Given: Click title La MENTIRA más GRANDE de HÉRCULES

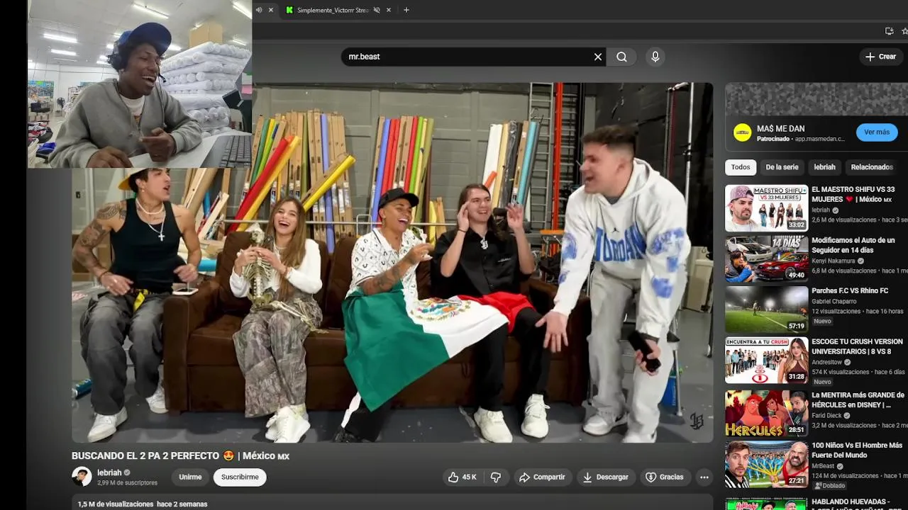Looking at the screenshot, I should (858, 399).
